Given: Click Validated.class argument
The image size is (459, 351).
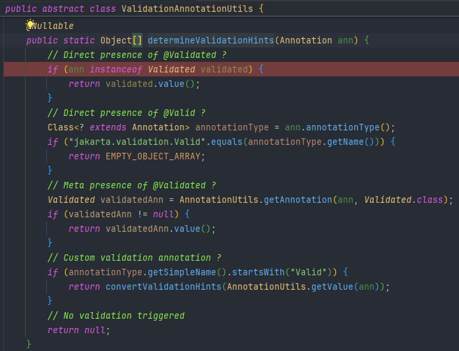Looking at the screenshot, I should pyautogui.click(x=404, y=200).
